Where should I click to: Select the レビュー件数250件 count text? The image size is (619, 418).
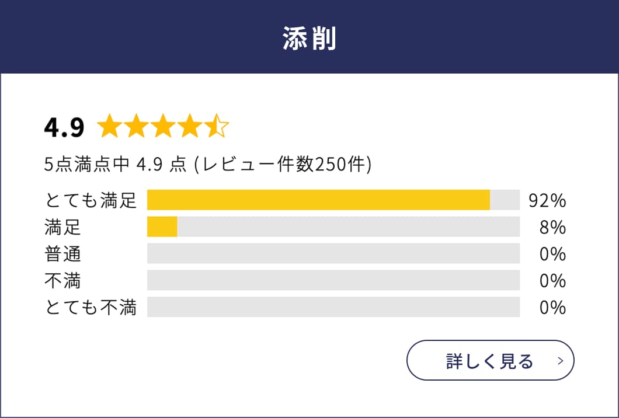283,163
